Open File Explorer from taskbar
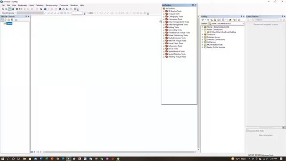The height and width of the screenshot is (161, 286). click(25, 159)
